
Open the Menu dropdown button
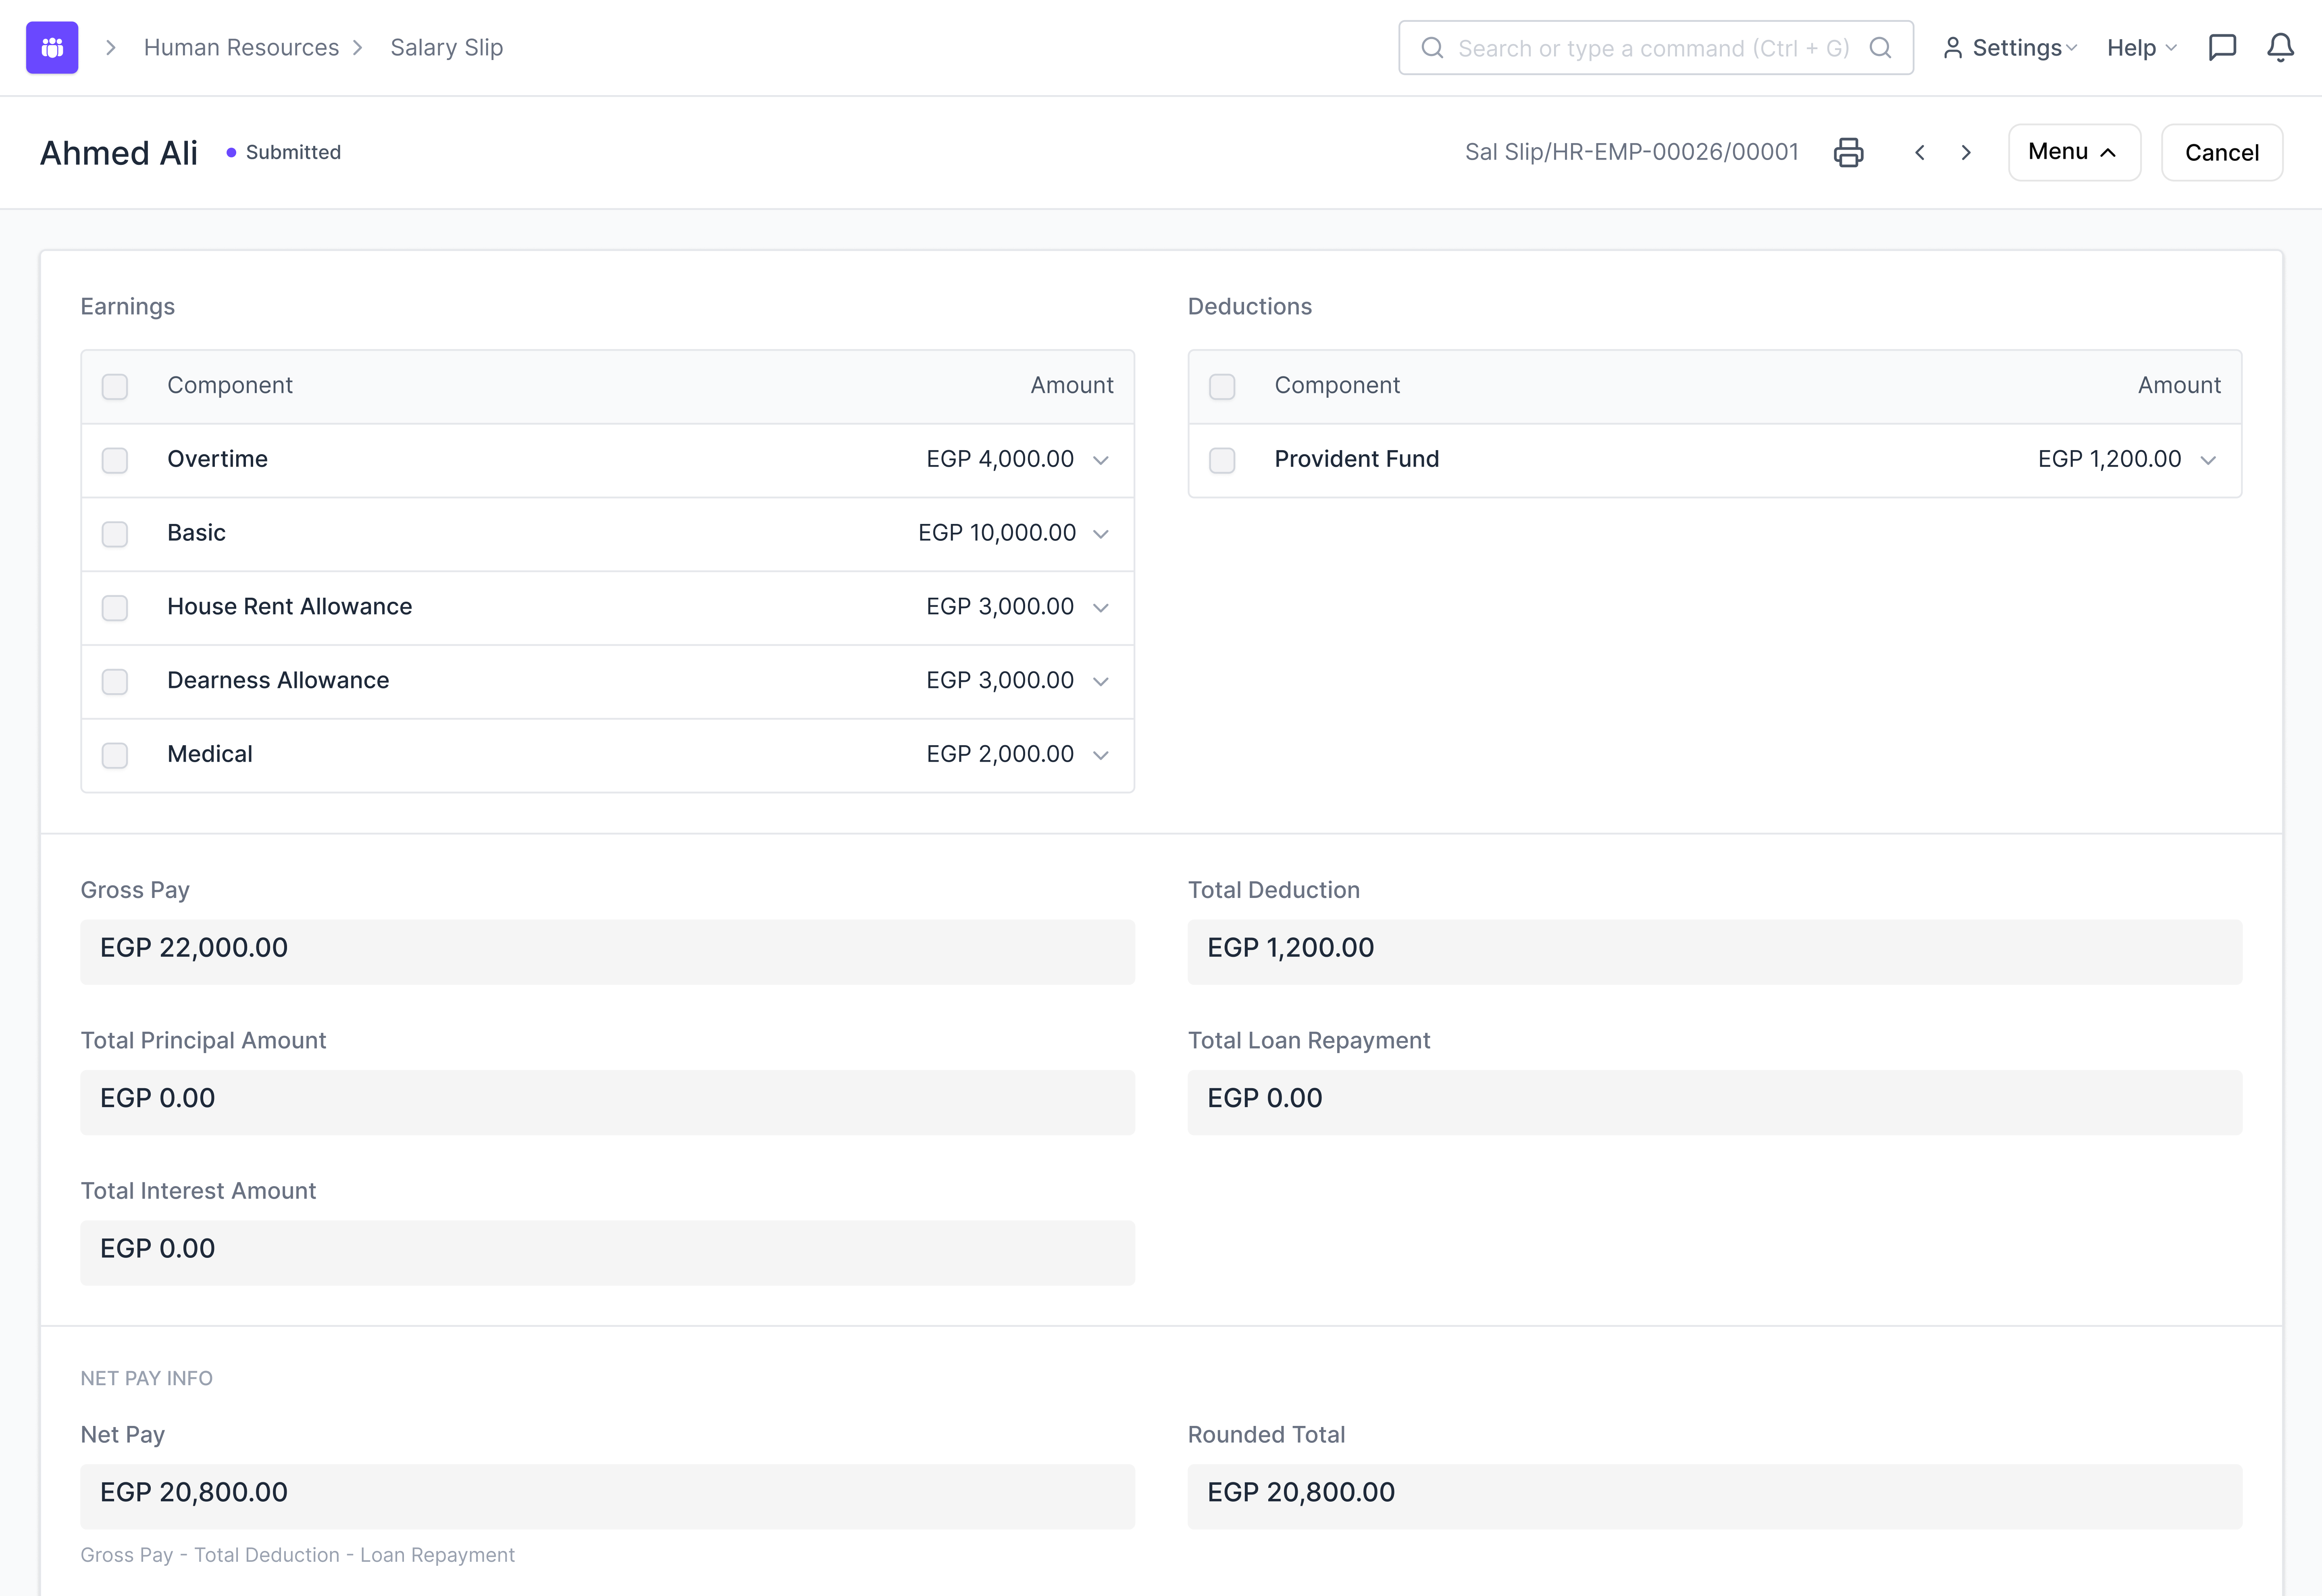coord(2073,152)
